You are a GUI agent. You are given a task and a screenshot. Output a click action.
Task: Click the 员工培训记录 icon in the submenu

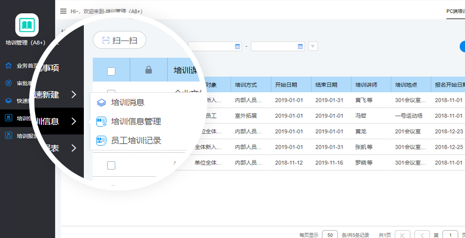(x=101, y=140)
